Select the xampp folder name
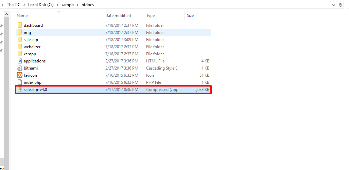 click(x=30, y=54)
